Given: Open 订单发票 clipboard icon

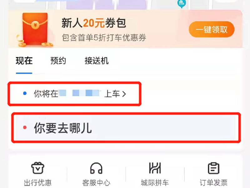Looking at the screenshot, I should 214,168.
